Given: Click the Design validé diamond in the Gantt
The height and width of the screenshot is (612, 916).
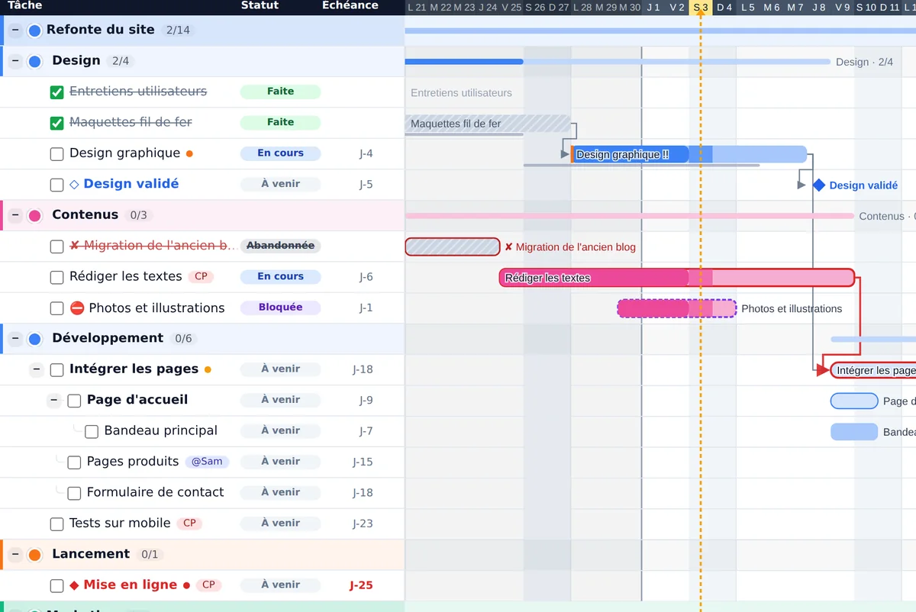Looking at the screenshot, I should [x=819, y=185].
